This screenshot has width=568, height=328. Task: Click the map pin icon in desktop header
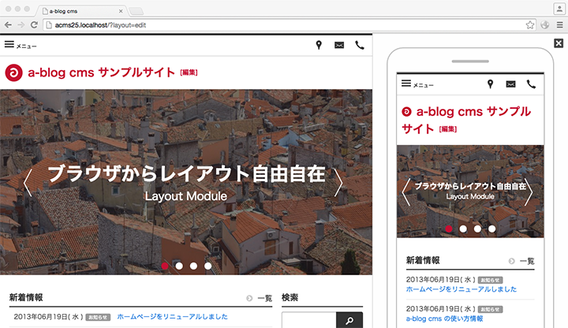(319, 45)
